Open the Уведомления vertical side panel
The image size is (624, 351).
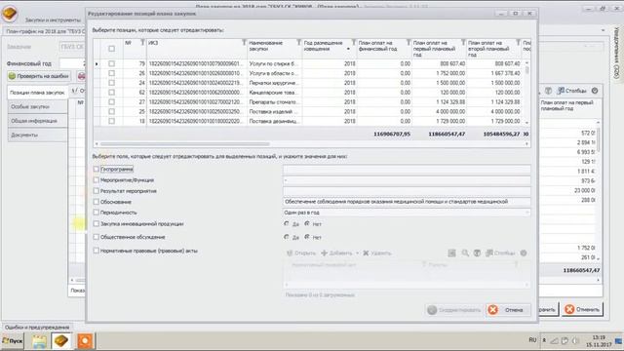tap(617, 52)
